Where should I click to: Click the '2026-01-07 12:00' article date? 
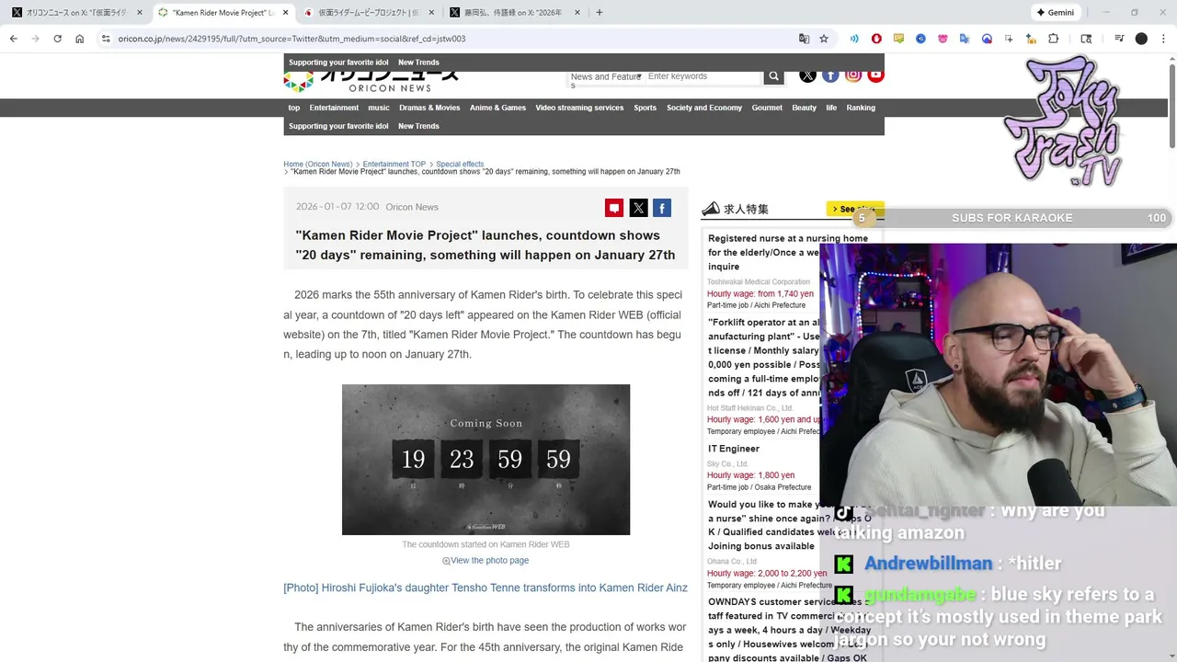coord(337,207)
